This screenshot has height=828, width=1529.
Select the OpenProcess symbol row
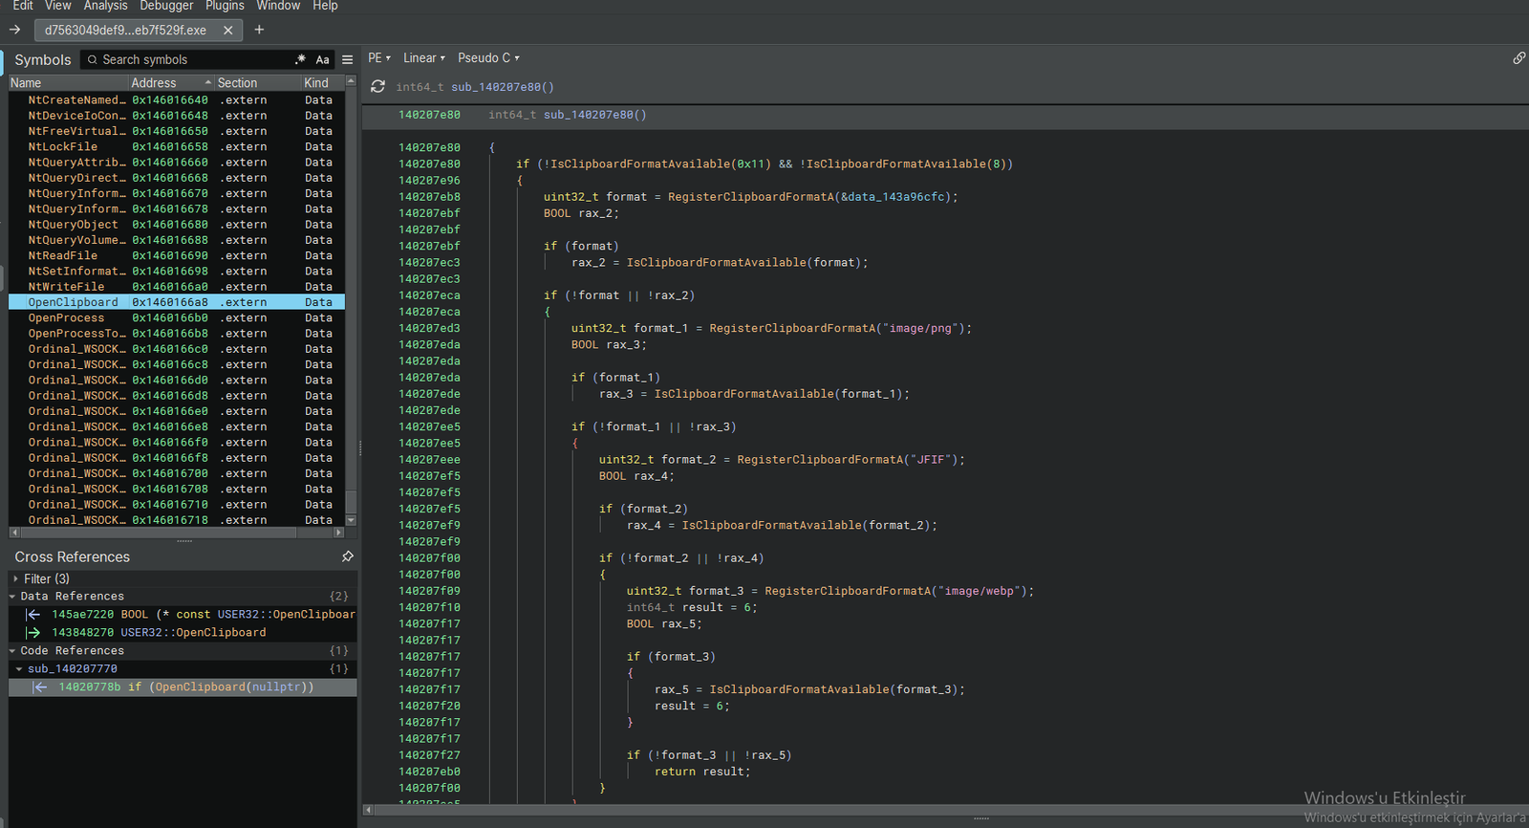point(177,318)
